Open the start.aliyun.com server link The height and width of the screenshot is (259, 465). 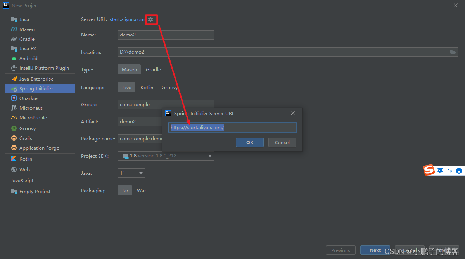click(x=127, y=19)
